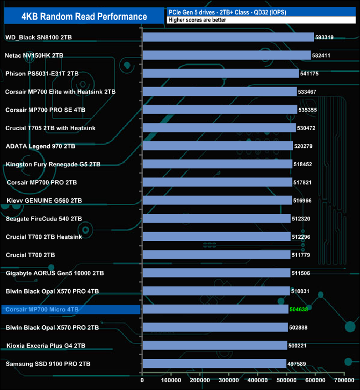Select the WD_Black SN8100 2TB label
Image resolution: width=360 pixels, height=390 pixels.
[39, 37]
